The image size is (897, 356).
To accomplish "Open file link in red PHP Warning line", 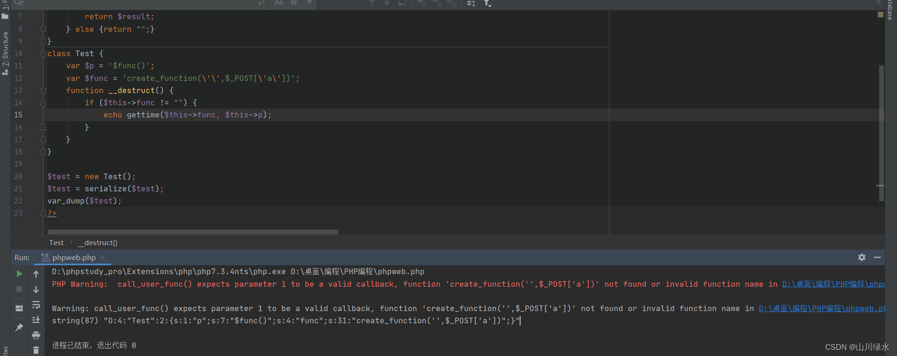I will (x=833, y=284).
